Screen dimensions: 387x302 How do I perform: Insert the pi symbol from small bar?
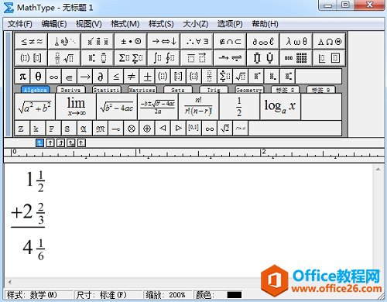[22, 77]
